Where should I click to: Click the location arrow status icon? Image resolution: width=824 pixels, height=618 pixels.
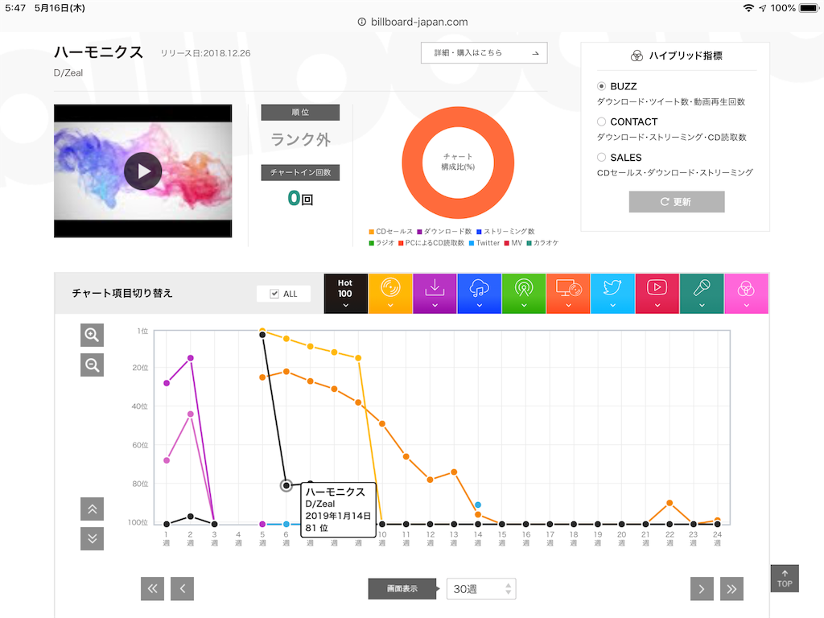pyautogui.click(x=763, y=8)
